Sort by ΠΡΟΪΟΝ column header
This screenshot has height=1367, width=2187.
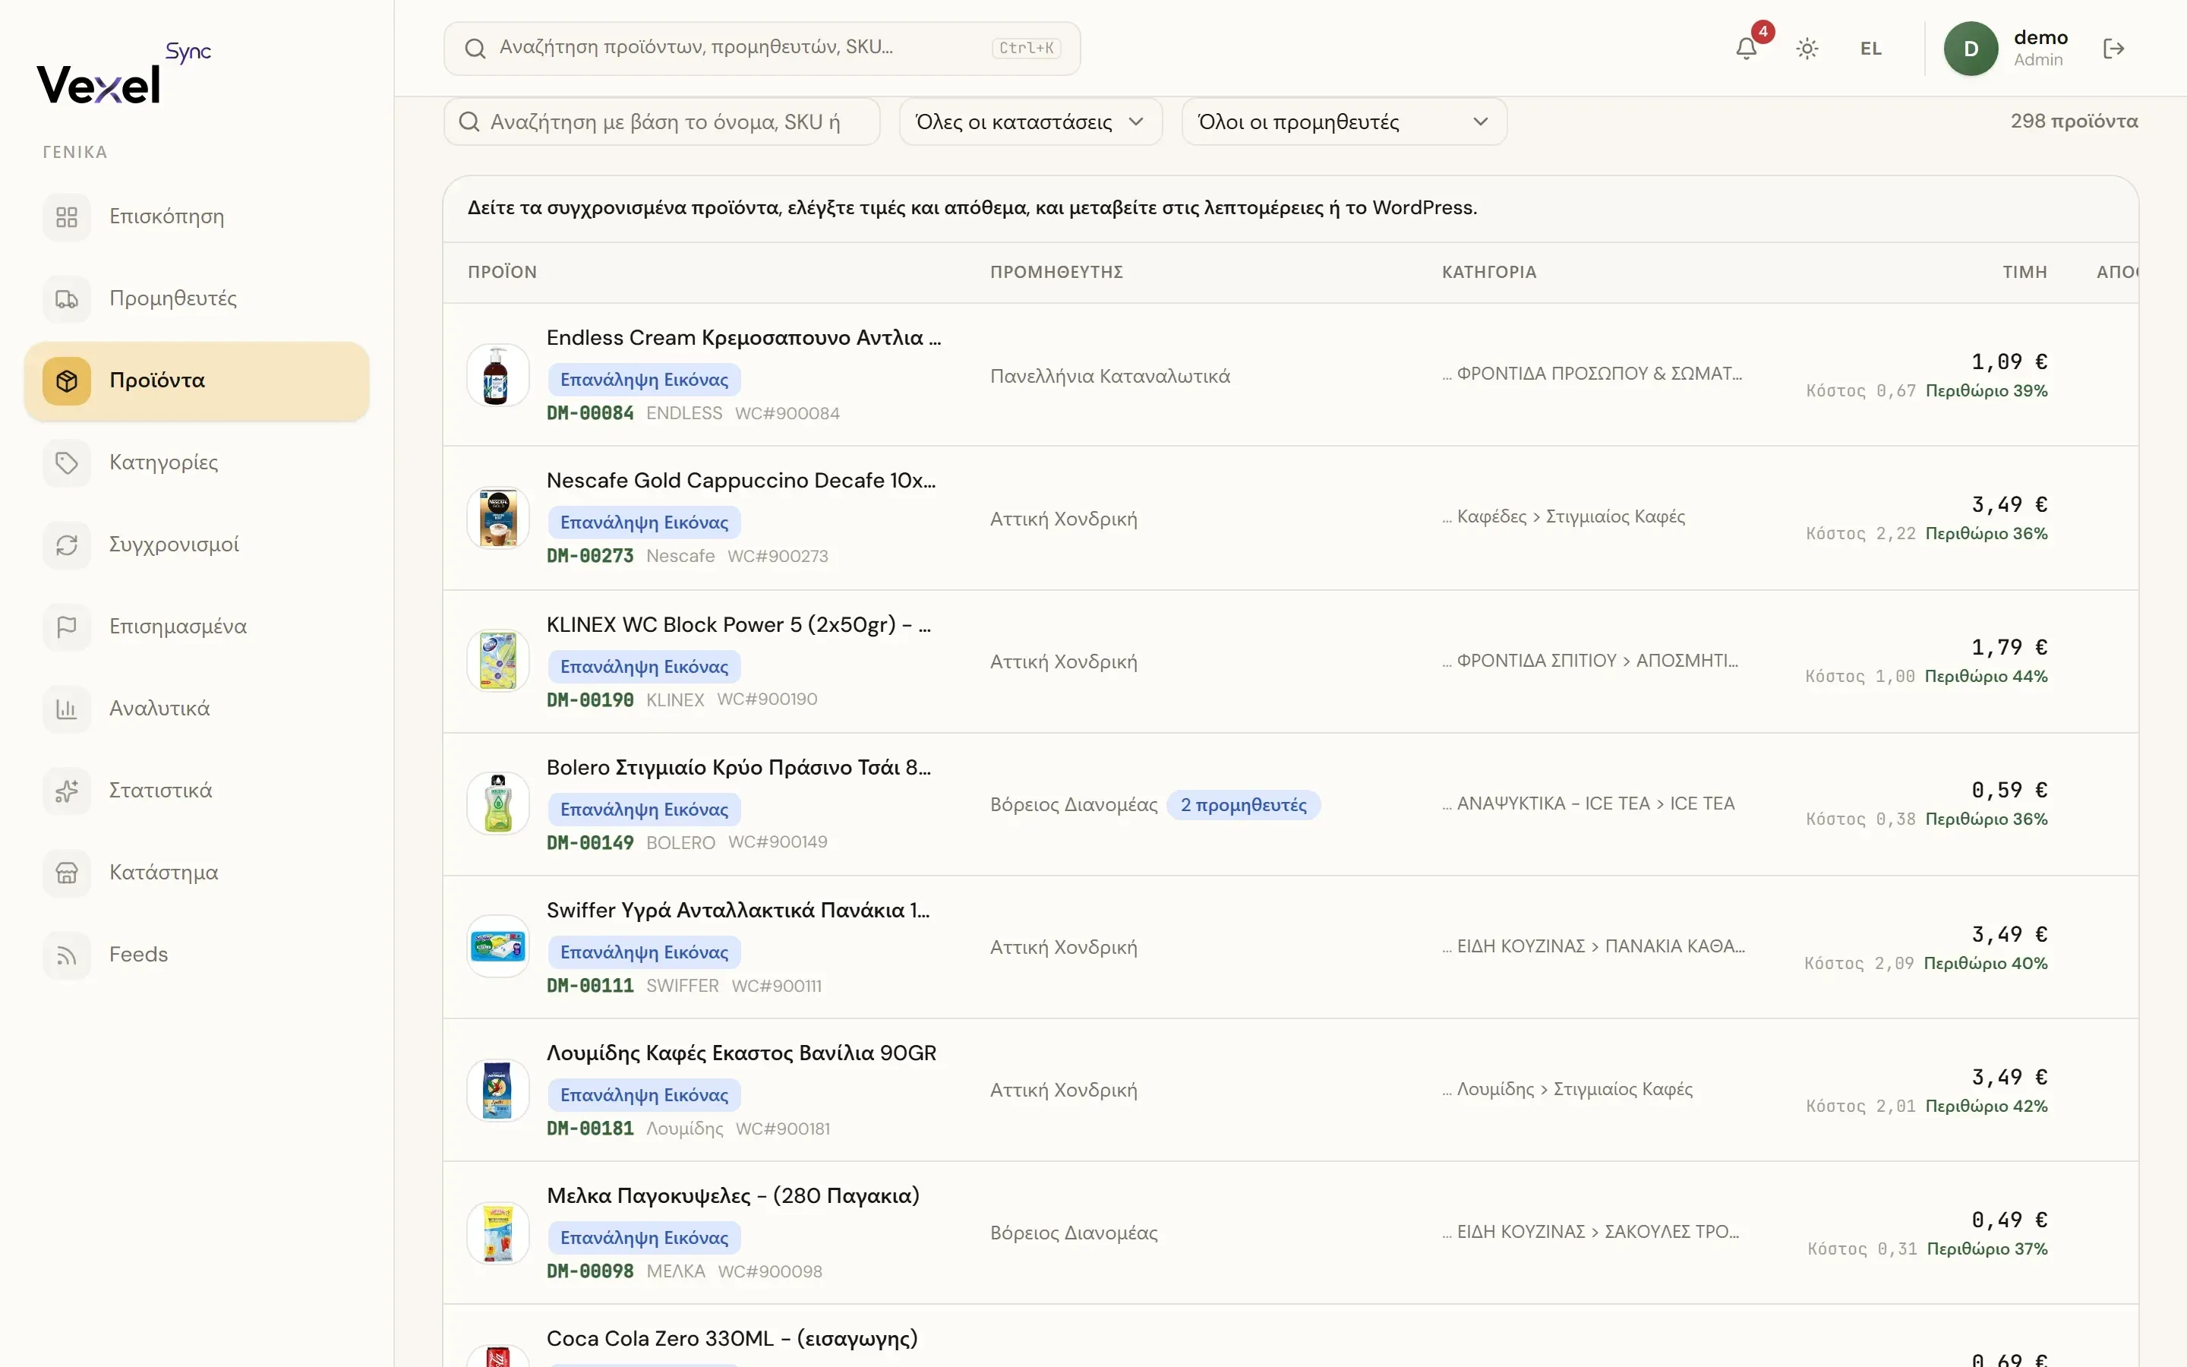coord(503,272)
